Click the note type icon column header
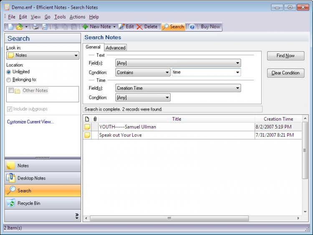313x235 pixels. pos(87,119)
